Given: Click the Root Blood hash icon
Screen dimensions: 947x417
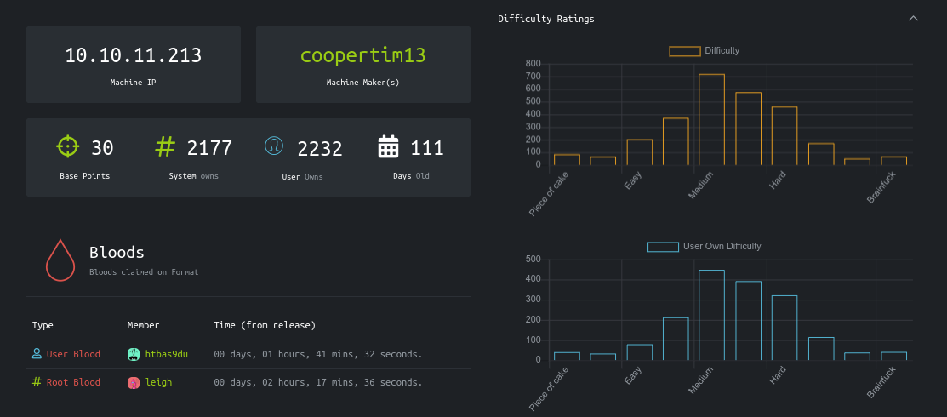Looking at the screenshot, I should tap(37, 383).
